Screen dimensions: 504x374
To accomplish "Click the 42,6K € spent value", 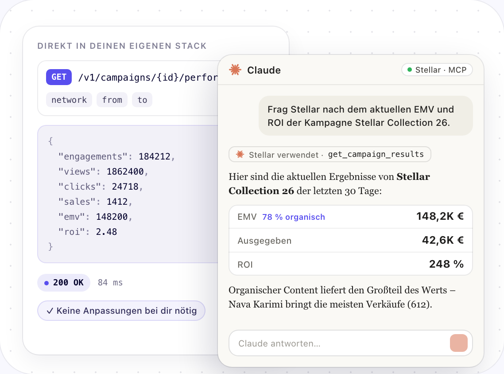I will coord(442,240).
